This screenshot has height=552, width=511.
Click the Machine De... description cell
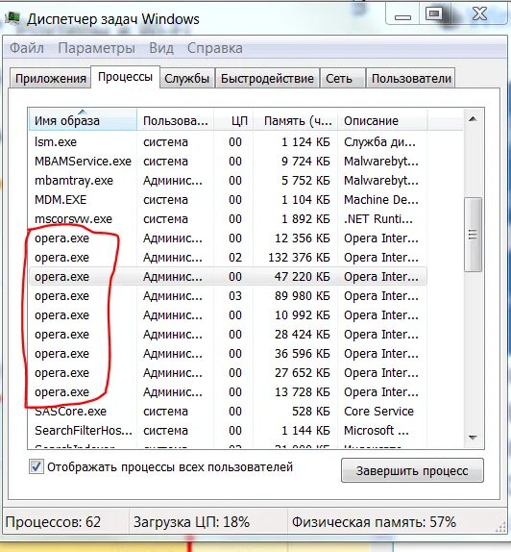click(381, 200)
